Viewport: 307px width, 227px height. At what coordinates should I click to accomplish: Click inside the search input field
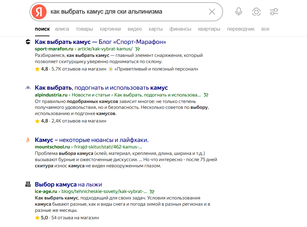(x=124, y=12)
